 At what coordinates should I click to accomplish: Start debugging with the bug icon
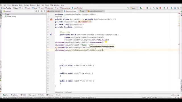pos(147,8)
